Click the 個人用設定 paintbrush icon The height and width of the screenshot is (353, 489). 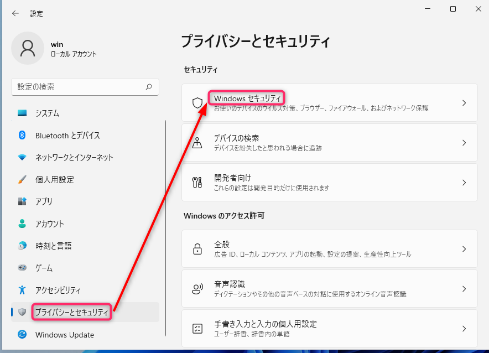[22, 179]
